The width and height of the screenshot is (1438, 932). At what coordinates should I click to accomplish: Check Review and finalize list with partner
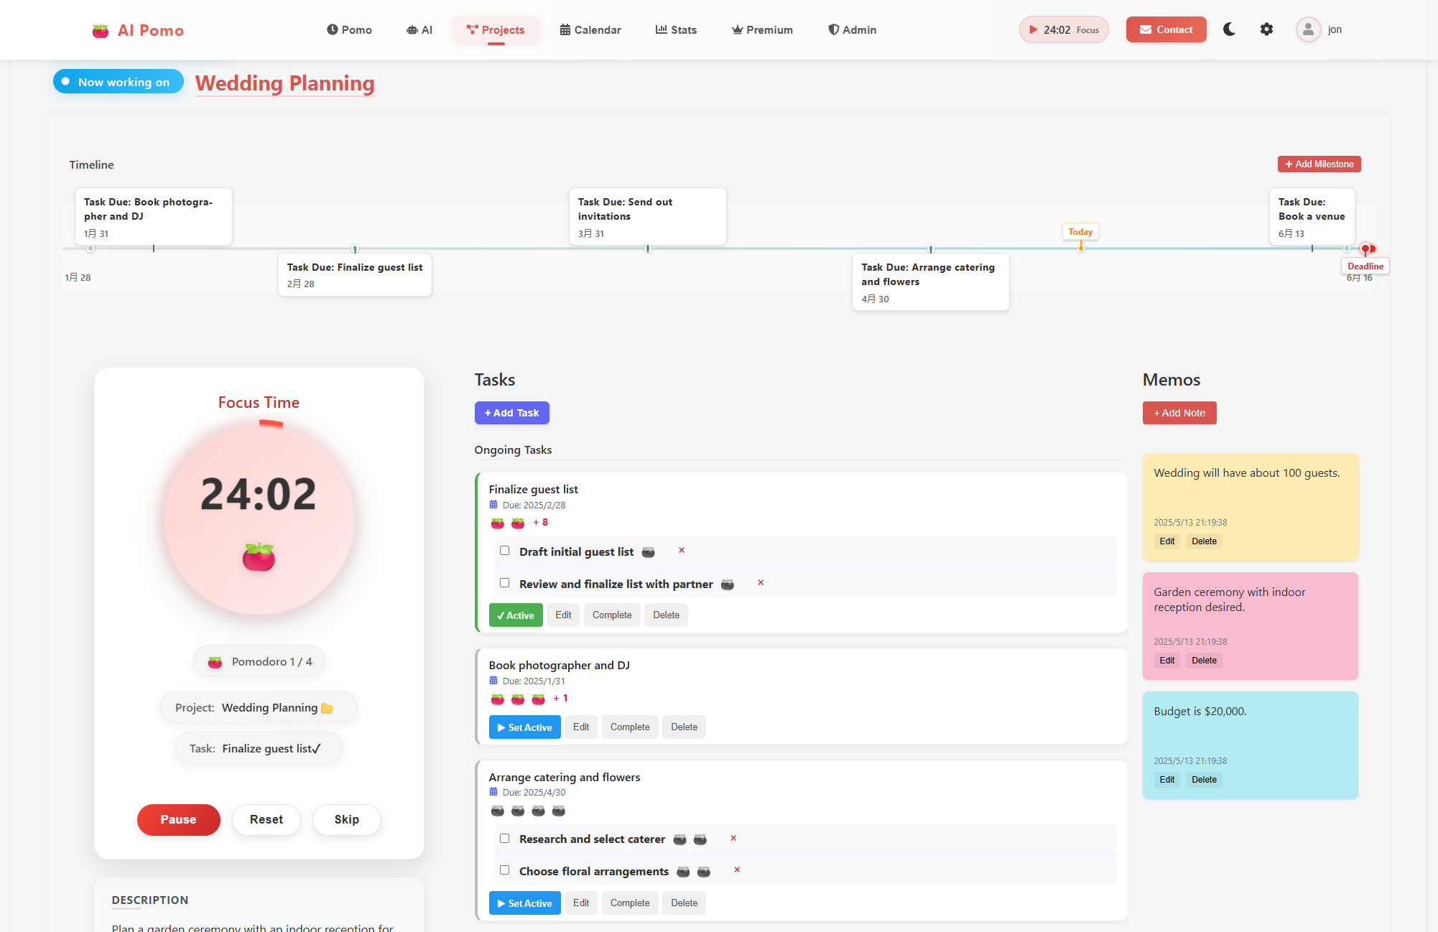pos(504,583)
